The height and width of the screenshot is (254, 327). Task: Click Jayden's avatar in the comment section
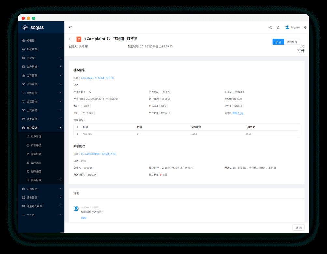pyautogui.click(x=76, y=208)
